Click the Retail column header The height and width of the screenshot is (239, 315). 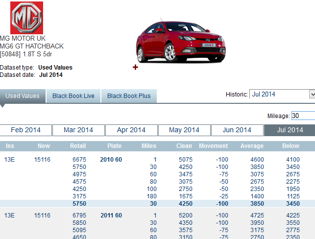78,146
